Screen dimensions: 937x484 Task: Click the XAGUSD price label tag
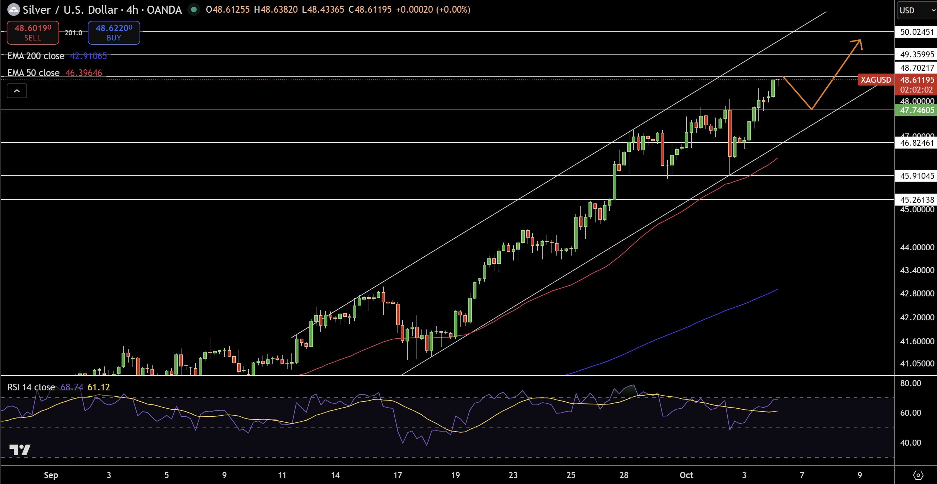tap(876, 80)
